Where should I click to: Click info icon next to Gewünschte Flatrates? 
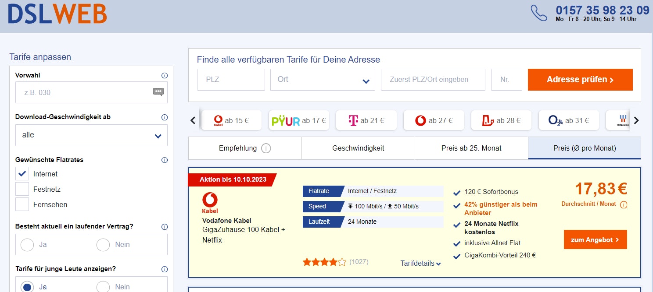(x=165, y=160)
